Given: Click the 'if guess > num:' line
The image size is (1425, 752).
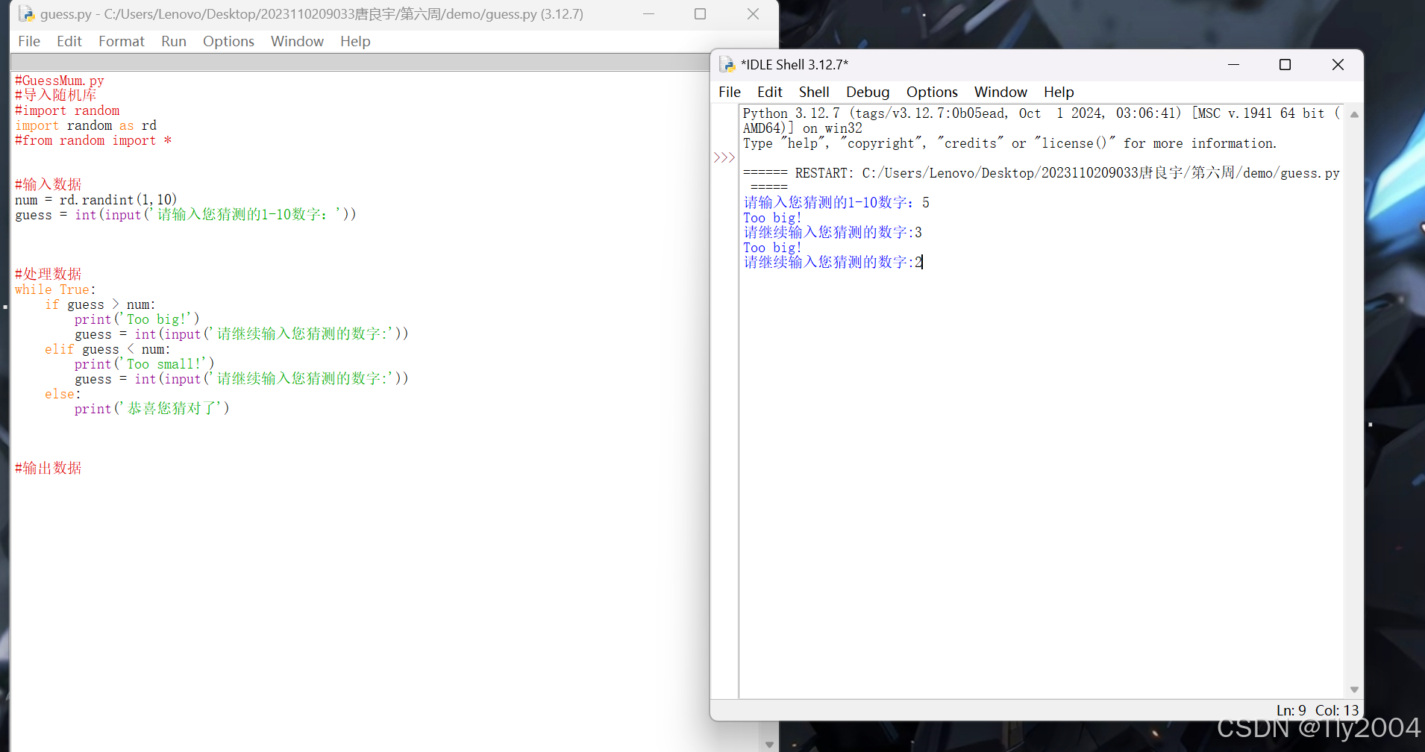Looking at the screenshot, I should (100, 304).
